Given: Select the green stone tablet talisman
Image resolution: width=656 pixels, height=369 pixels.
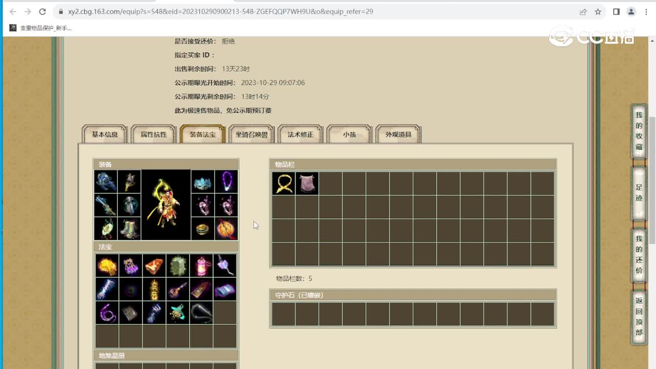Looking at the screenshot, I should (178, 265).
